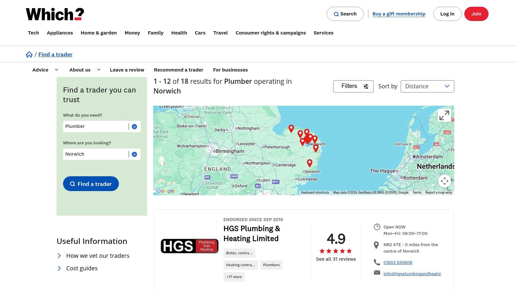Open See all 31 reviews
Image resolution: width=517 pixels, height=290 pixels.
(336, 259)
